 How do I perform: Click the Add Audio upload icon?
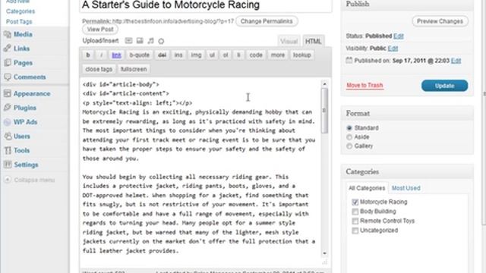(x=150, y=41)
